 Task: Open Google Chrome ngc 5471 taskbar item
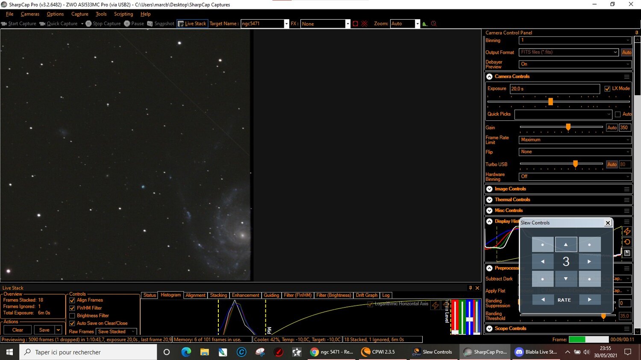click(332, 352)
